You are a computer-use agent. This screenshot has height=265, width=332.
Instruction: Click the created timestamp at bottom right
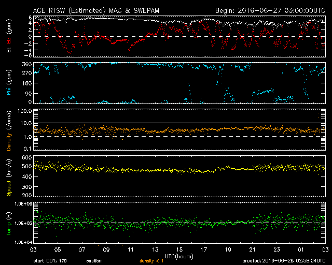point(284,261)
